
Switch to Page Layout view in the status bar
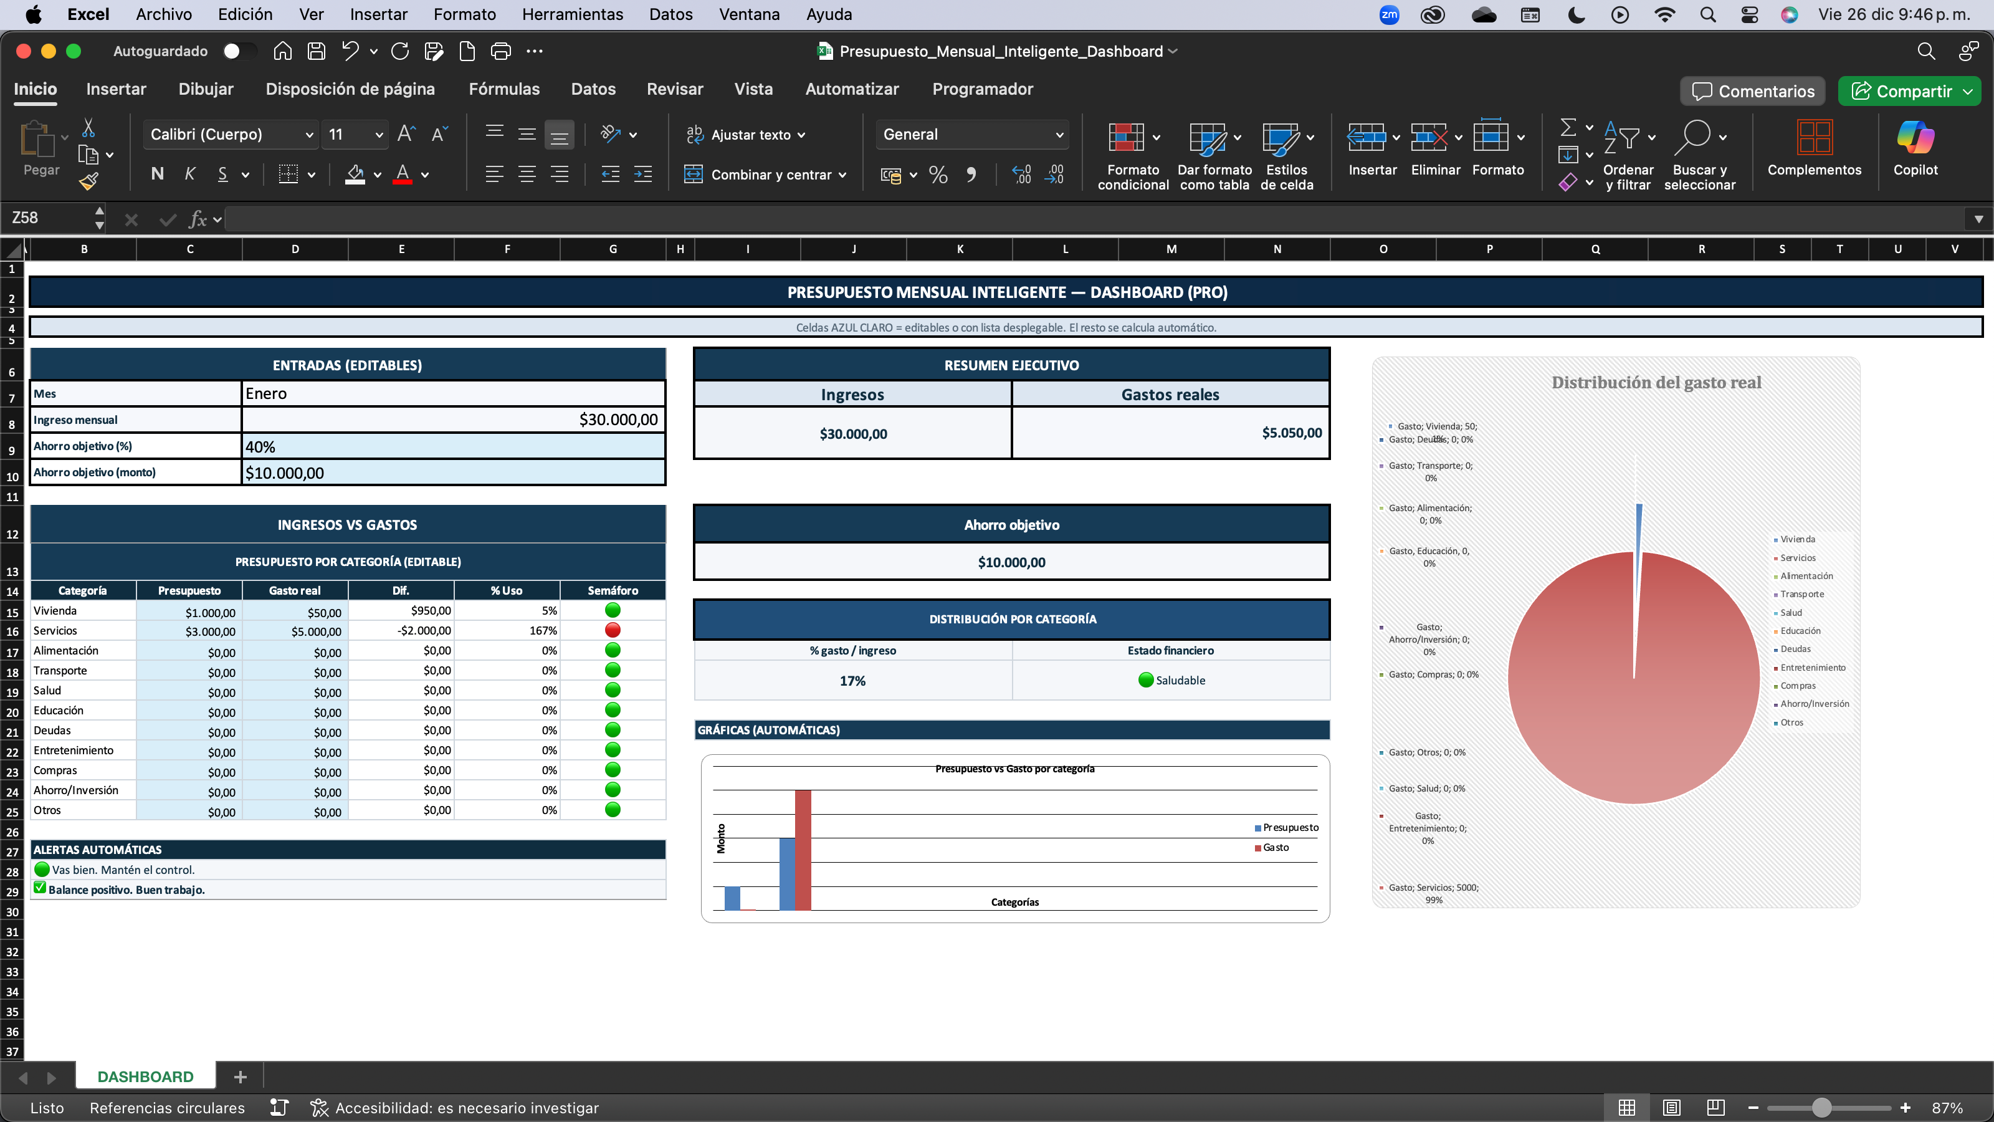[x=1671, y=1107]
